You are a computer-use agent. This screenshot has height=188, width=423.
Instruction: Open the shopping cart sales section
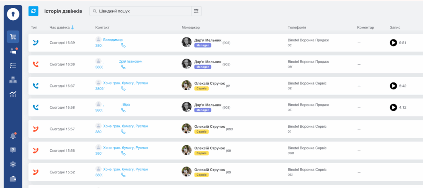[x=13, y=37]
